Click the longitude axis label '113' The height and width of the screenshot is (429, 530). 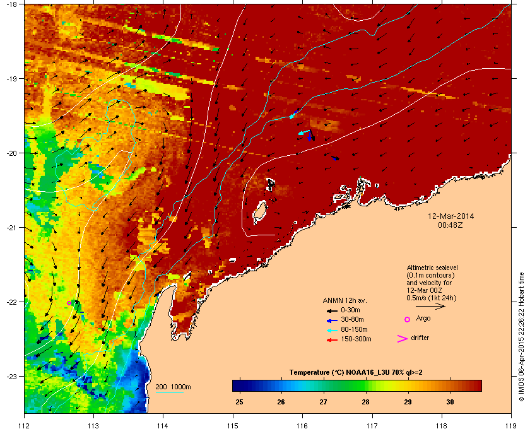pos(93,425)
